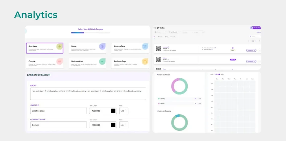
Task: Click the Coupon ticket icon
Action: click(x=59, y=61)
